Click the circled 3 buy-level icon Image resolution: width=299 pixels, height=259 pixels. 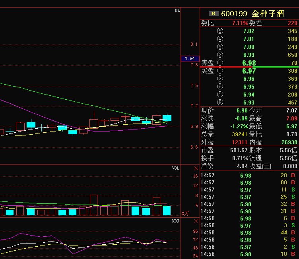point(220,87)
